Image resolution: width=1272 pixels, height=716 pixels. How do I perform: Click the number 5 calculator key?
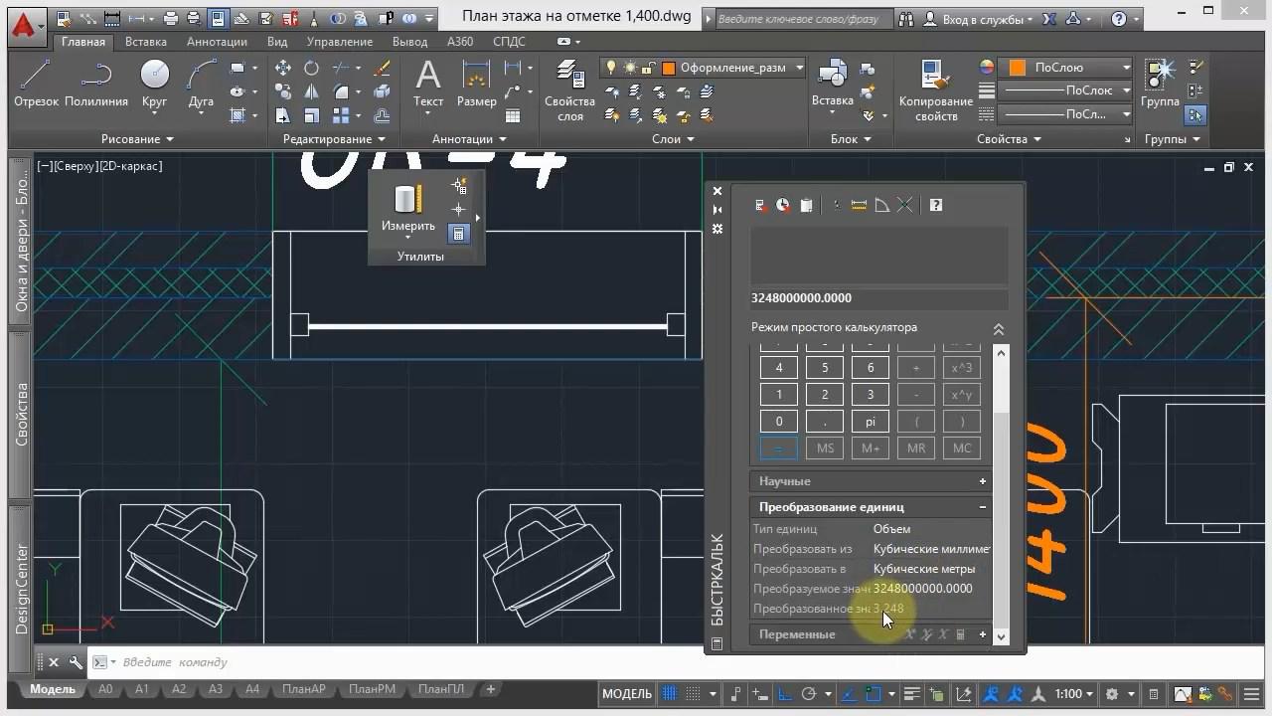click(x=825, y=368)
